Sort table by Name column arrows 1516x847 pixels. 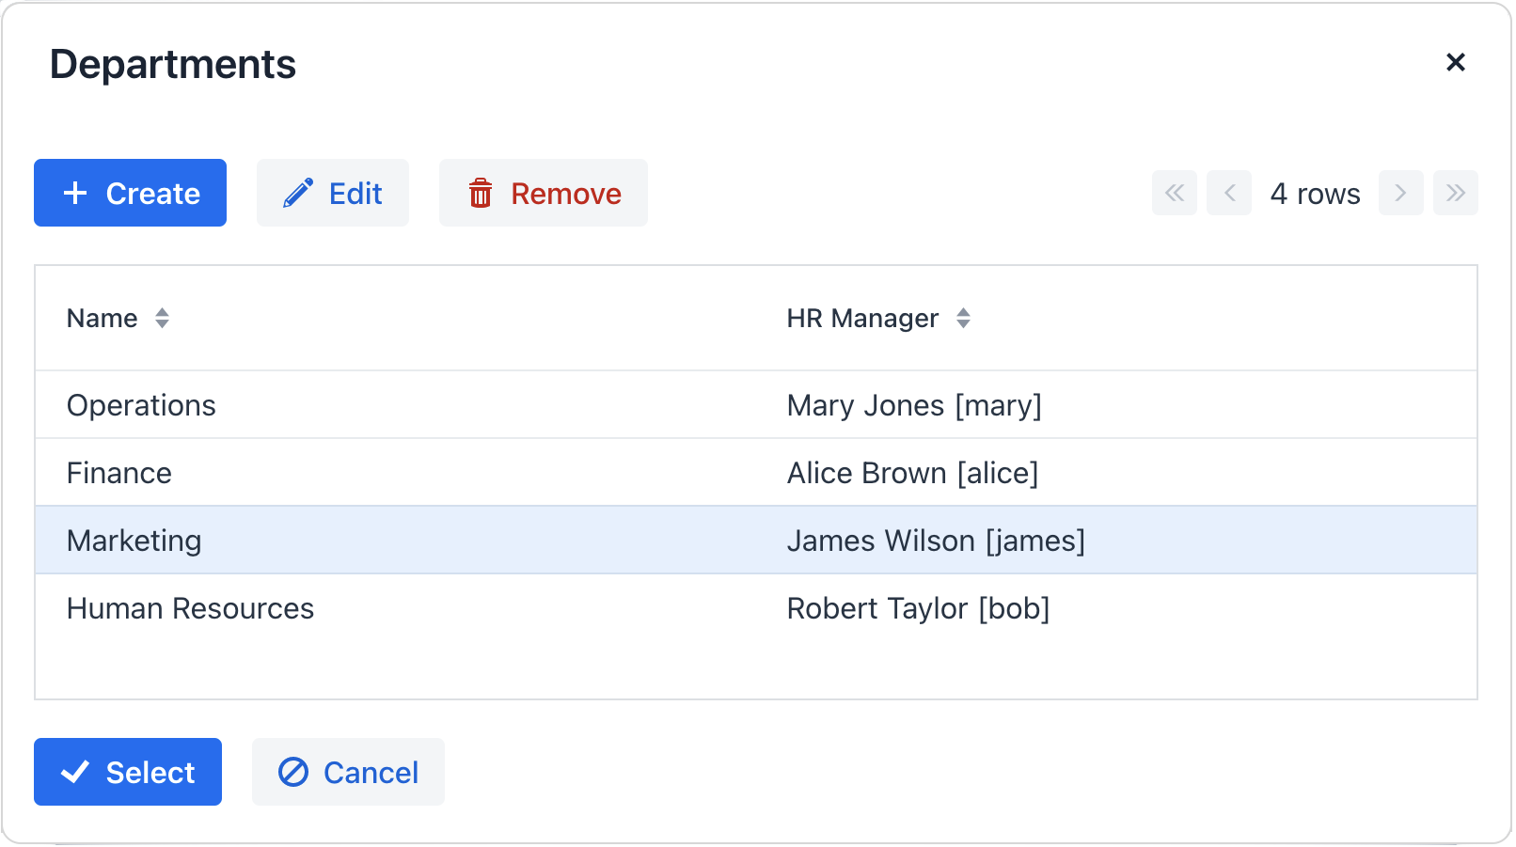click(x=162, y=319)
